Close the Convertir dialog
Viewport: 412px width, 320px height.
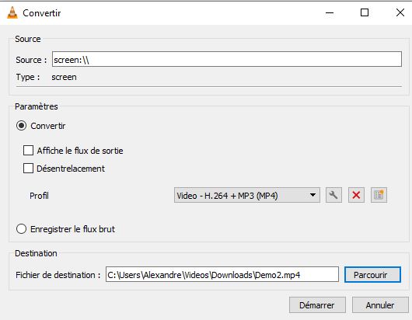pyautogui.click(x=400, y=12)
